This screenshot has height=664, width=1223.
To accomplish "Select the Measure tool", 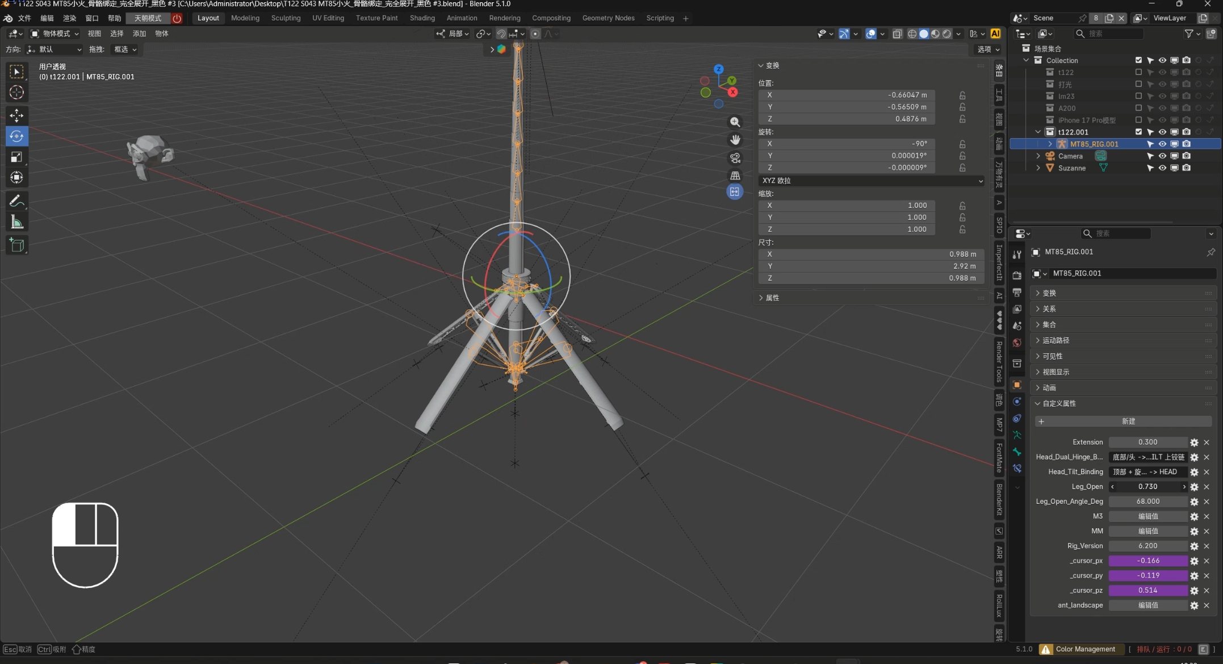I will (x=16, y=222).
